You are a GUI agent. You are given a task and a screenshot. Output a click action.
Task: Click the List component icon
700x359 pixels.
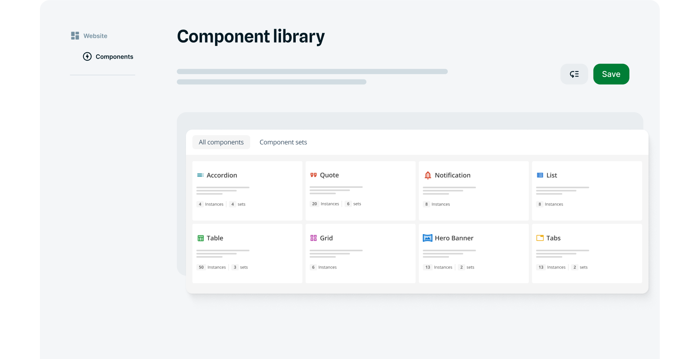coord(540,175)
